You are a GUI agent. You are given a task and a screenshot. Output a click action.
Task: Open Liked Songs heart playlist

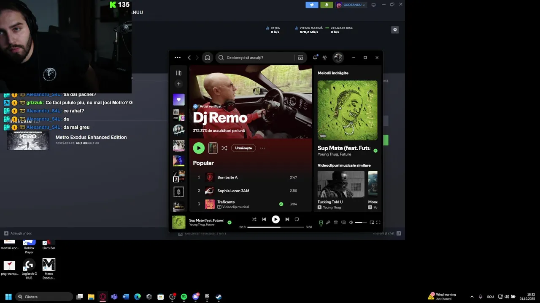tap(178, 100)
